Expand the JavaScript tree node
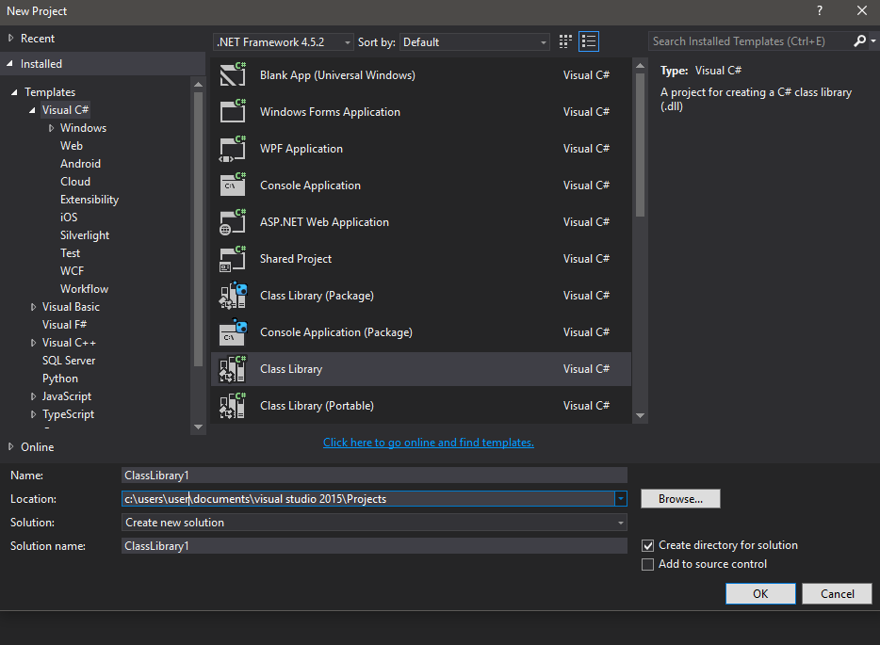Screen dimensions: 880x645 tap(33, 396)
